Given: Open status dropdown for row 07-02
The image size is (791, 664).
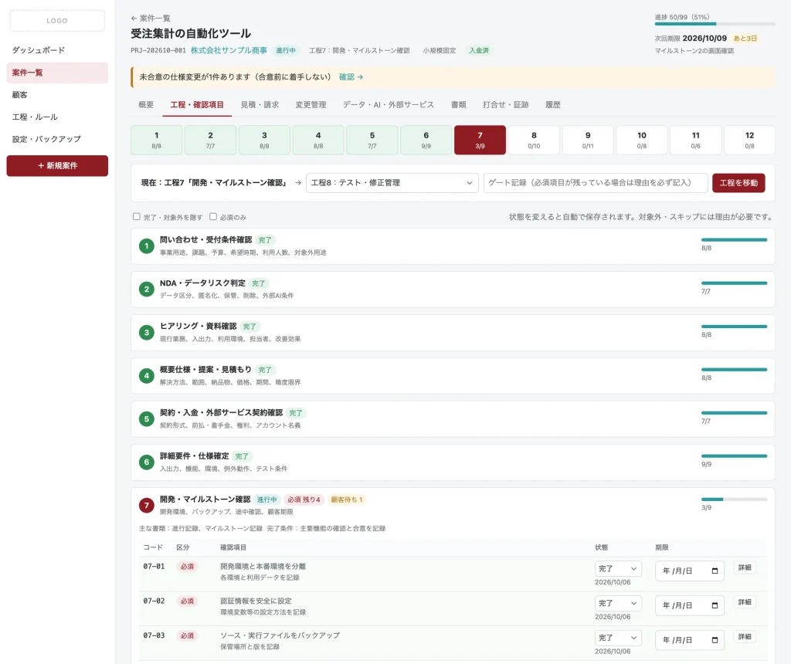Looking at the screenshot, I should pos(618,604).
